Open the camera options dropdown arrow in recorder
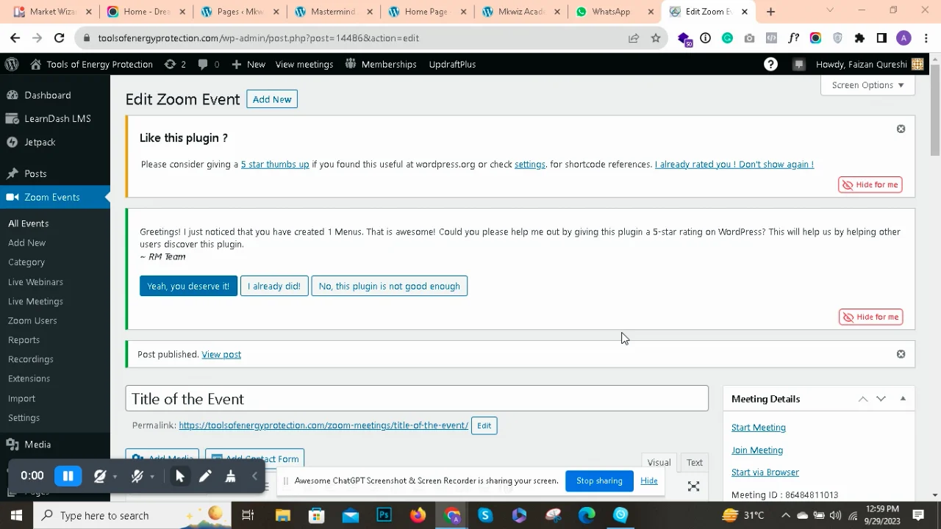The width and height of the screenshot is (941, 529). tap(115, 477)
